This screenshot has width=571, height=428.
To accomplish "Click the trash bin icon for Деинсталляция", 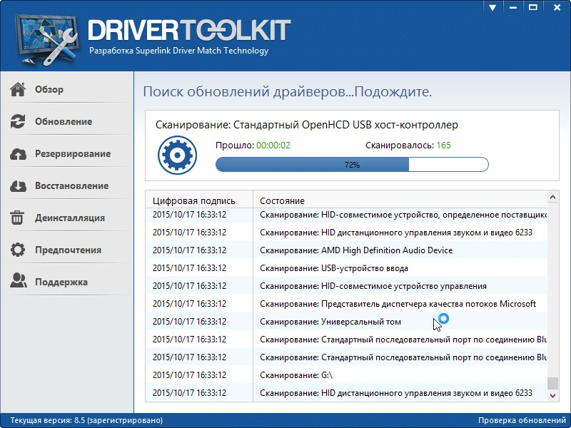I will [16, 218].
